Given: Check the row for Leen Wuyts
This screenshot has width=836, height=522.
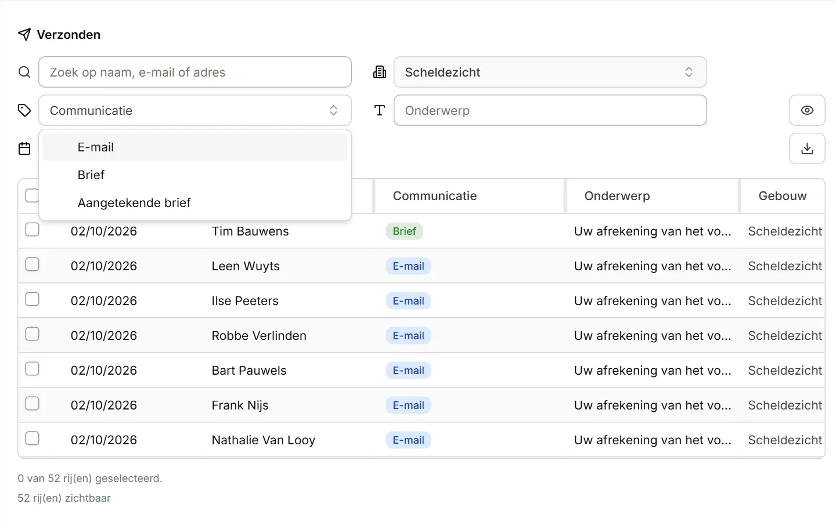Looking at the screenshot, I should (33, 264).
